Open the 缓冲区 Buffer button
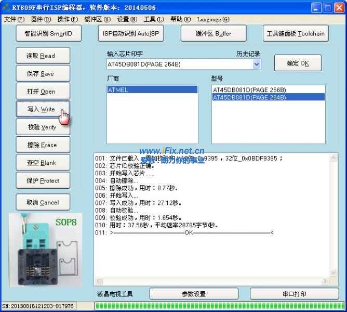This screenshot has height=312, width=347. point(213,34)
